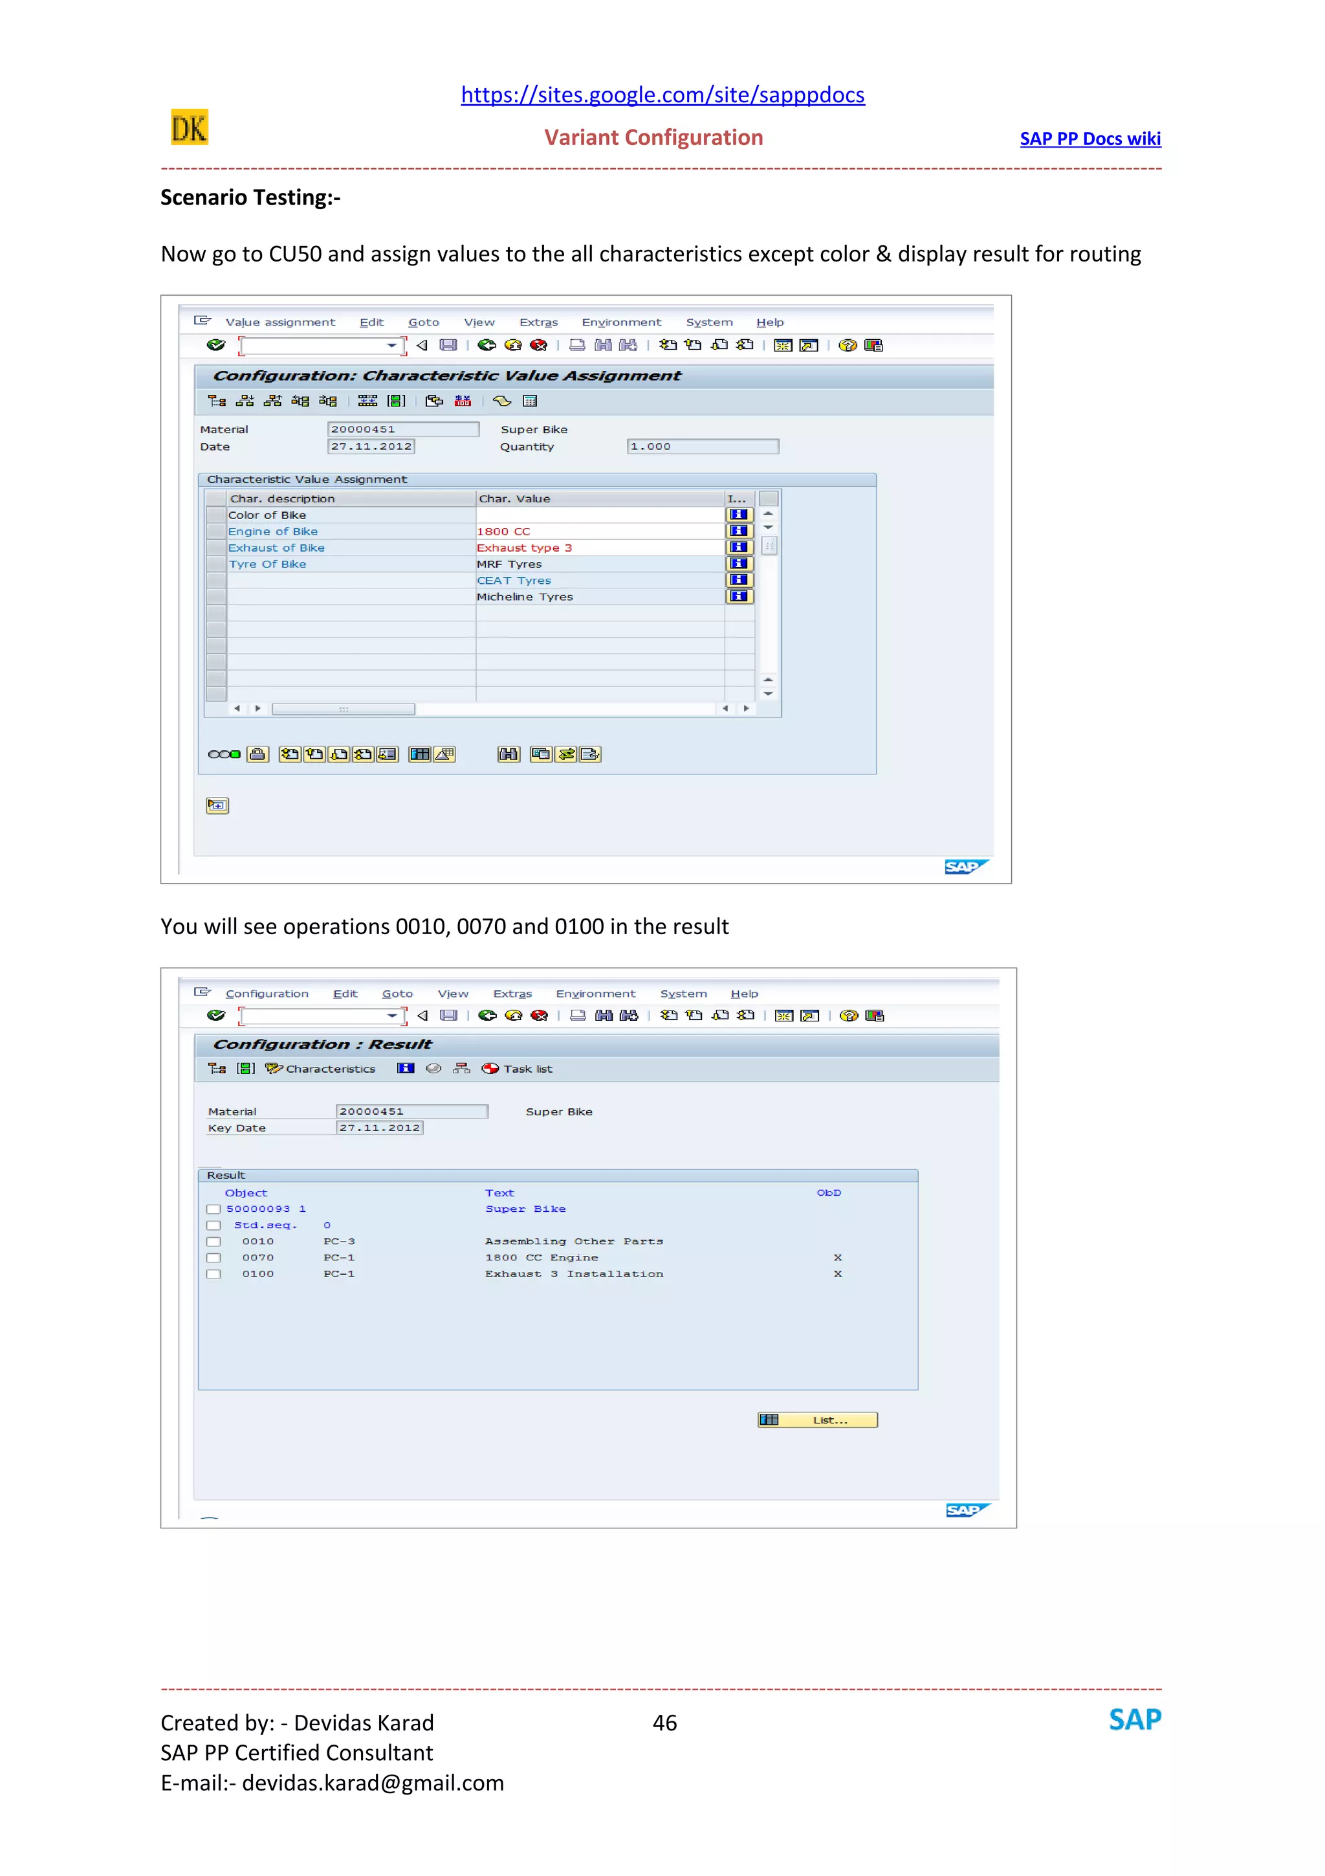The image size is (1325, 1876).
Task: Click Material field in Value Assignment window
Action: coord(403,429)
